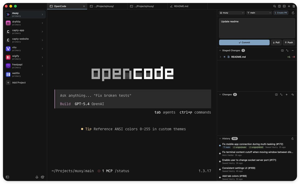Open commit Enable user to change socket server port
The height and width of the screenshot is (184, 300).
pyautogui.click(x=249, y=160)
